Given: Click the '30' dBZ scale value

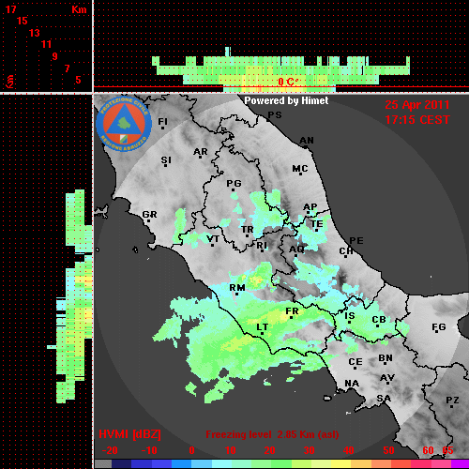Looking at the screenshot, I should (310, 450).
